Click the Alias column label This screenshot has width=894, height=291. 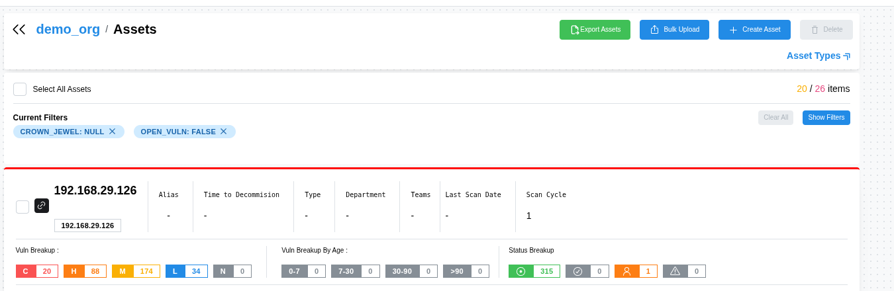click(x=169, y=194)
